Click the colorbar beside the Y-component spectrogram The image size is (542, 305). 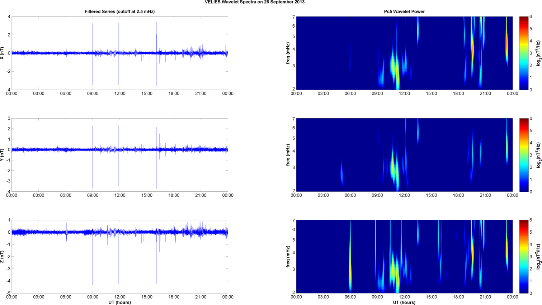click(524, 155)
